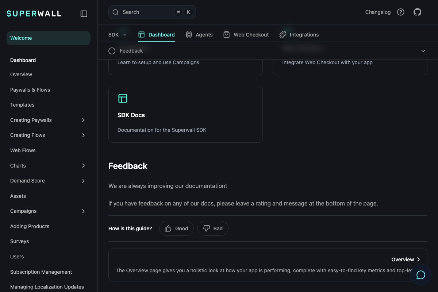The image size is (438, 292).
Task: Switch to the Web Checkout tab
Action: pos(246,35)
